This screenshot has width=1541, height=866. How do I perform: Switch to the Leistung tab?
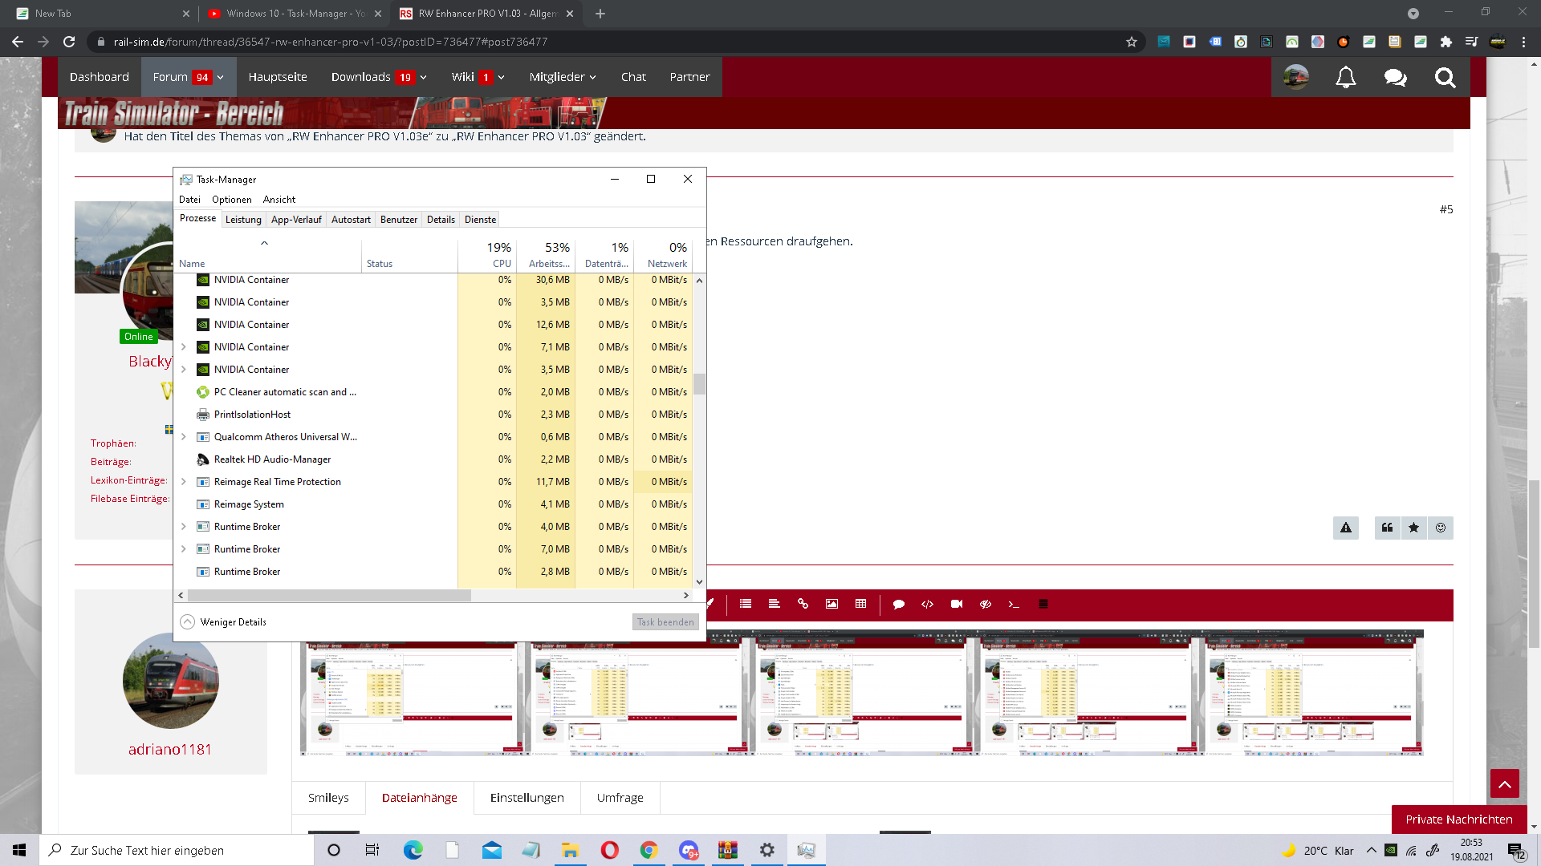pyautogui.click(x=243, y=220)
